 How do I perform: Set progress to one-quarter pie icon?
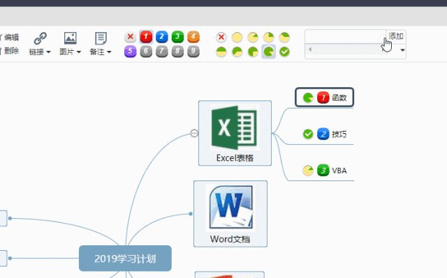point(268,37)
